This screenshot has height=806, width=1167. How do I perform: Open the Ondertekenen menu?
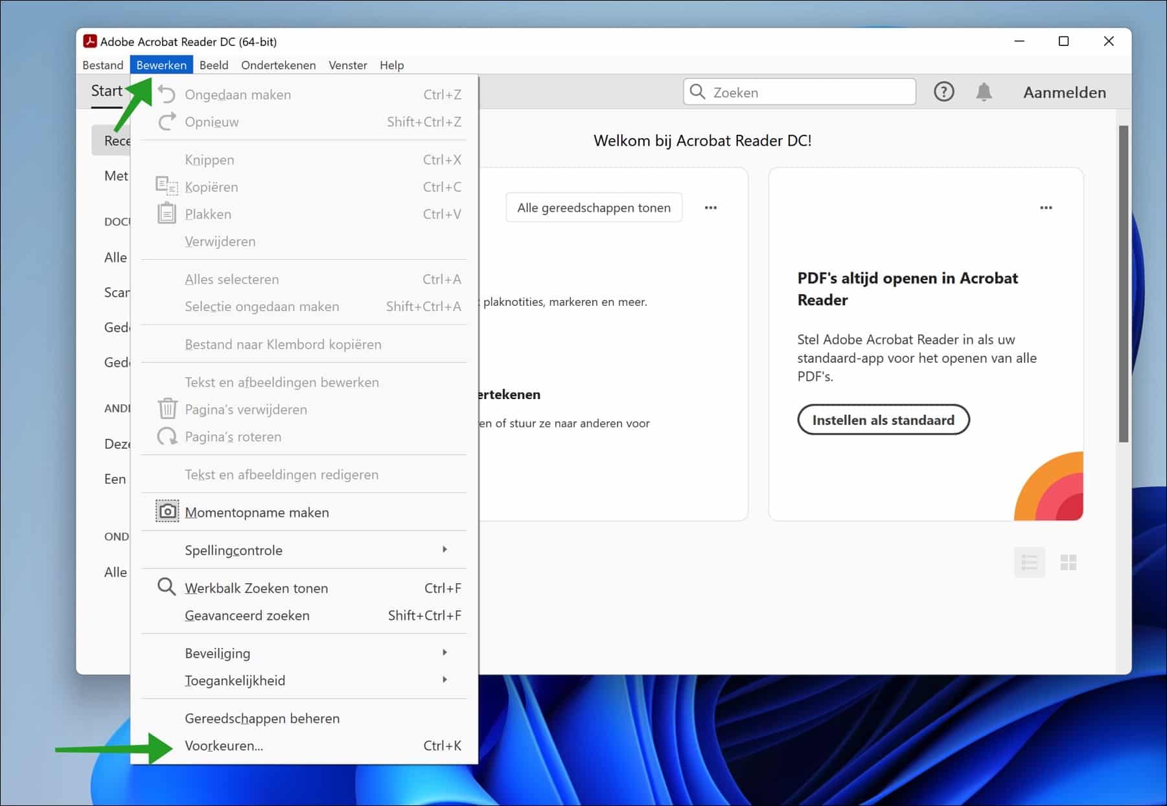(279, 65)
